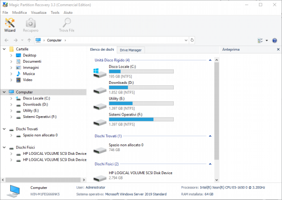The height and width of the screenshot is (200, 282).
Task: Open the view options dropdown arrow
Action: (267, 41)
